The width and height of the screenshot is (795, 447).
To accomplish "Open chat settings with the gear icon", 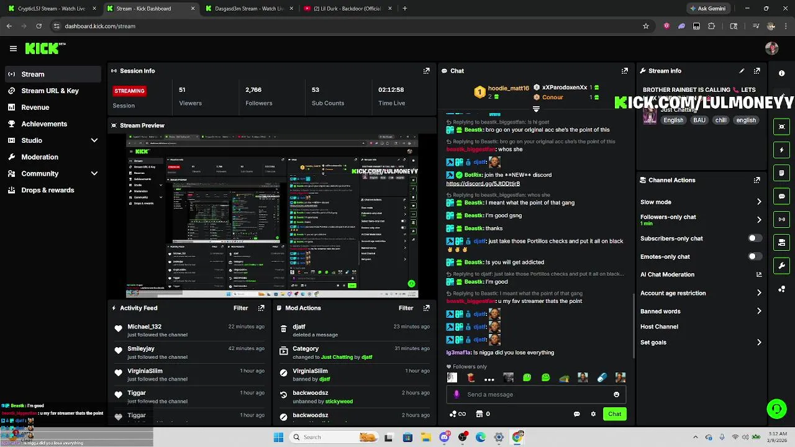I will coord(593,414).
